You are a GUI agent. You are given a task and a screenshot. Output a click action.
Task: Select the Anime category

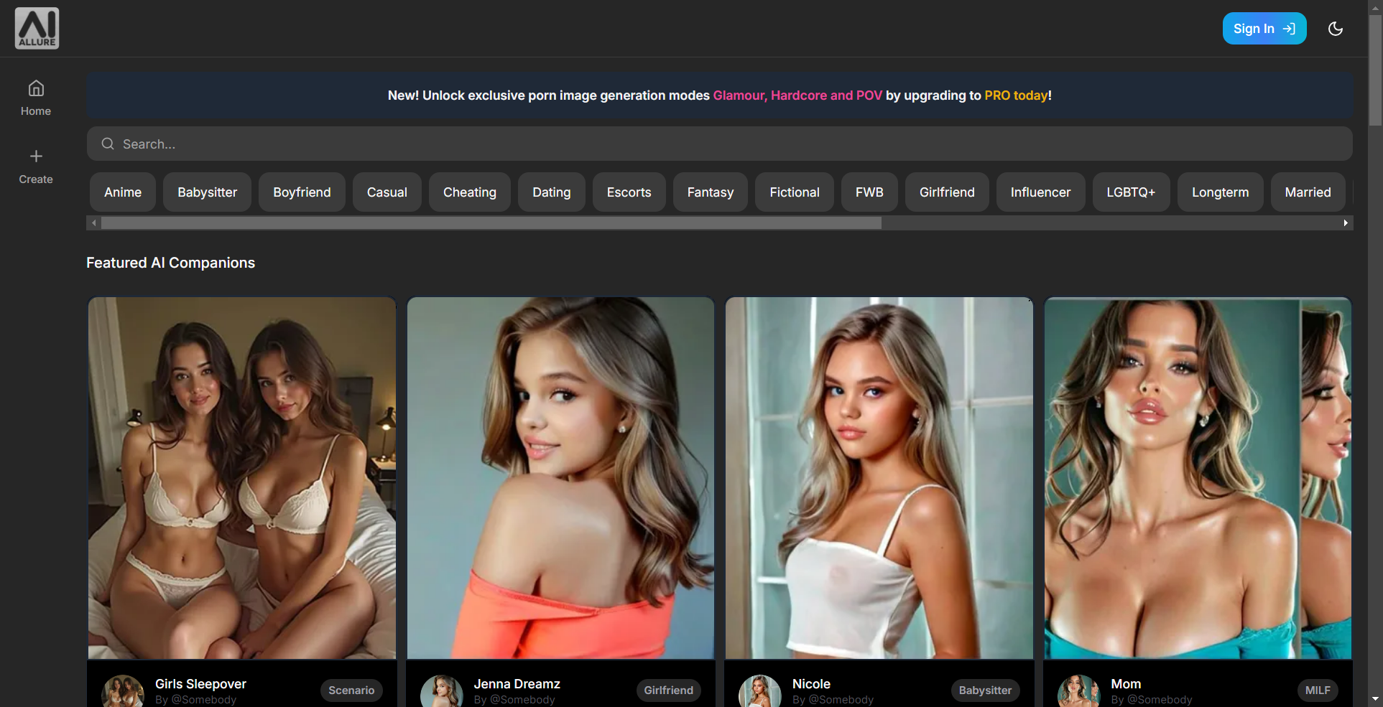(x=123, y=192)
